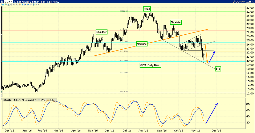Click the wrench settings icon in title bar

(x=234, y=2)
